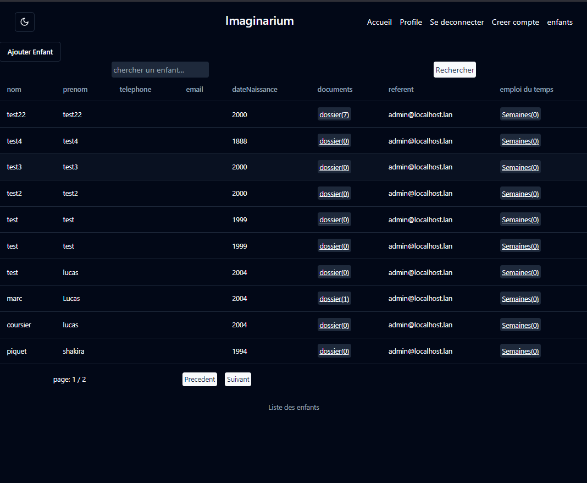This screenshot has height=483, width=587.
Task: Click the dateNaissance column header
Action: 254,90
